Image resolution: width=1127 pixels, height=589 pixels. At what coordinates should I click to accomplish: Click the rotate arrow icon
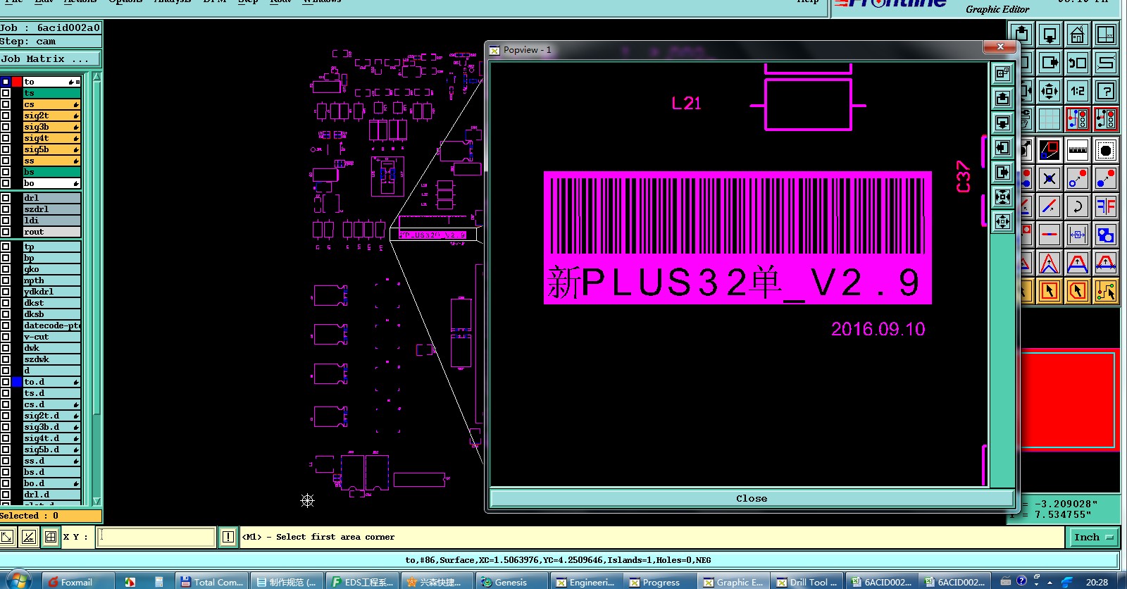pos(1078,206)
